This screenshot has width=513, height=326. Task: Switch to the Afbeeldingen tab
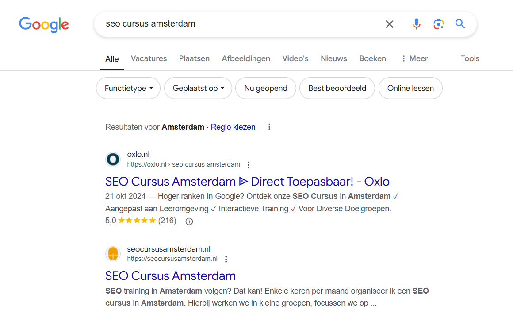click(x=246, y=58)
